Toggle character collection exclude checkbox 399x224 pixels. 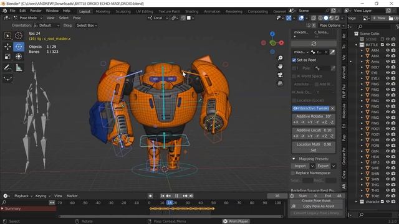click(x=382, y=202)
